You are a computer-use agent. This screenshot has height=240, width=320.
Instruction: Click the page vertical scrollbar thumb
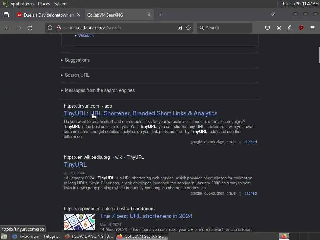point(319,55)
